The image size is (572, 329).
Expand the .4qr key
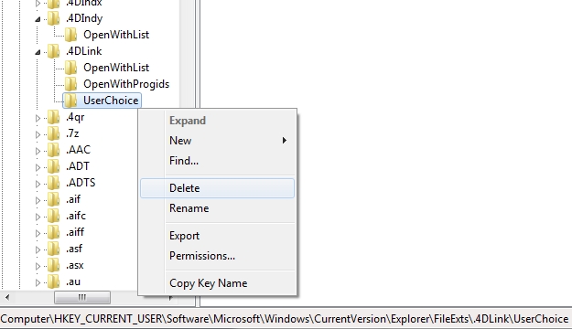pos(38,118)
